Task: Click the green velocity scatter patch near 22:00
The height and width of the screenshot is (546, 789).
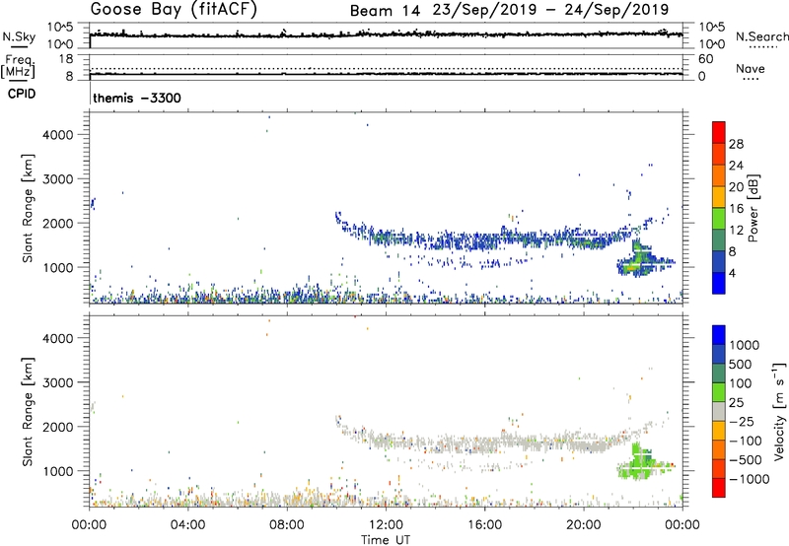Action: coord(640,463)
